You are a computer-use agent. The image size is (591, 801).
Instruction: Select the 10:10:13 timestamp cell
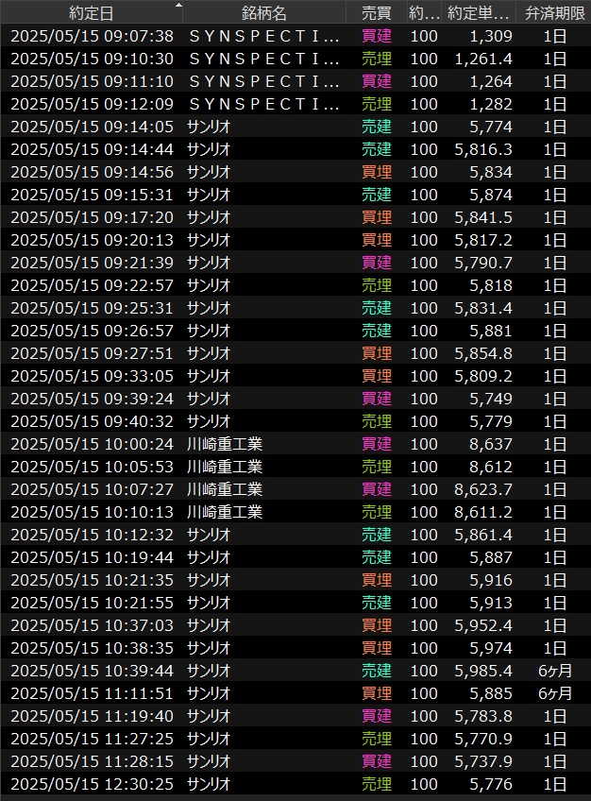coord(92,512)
